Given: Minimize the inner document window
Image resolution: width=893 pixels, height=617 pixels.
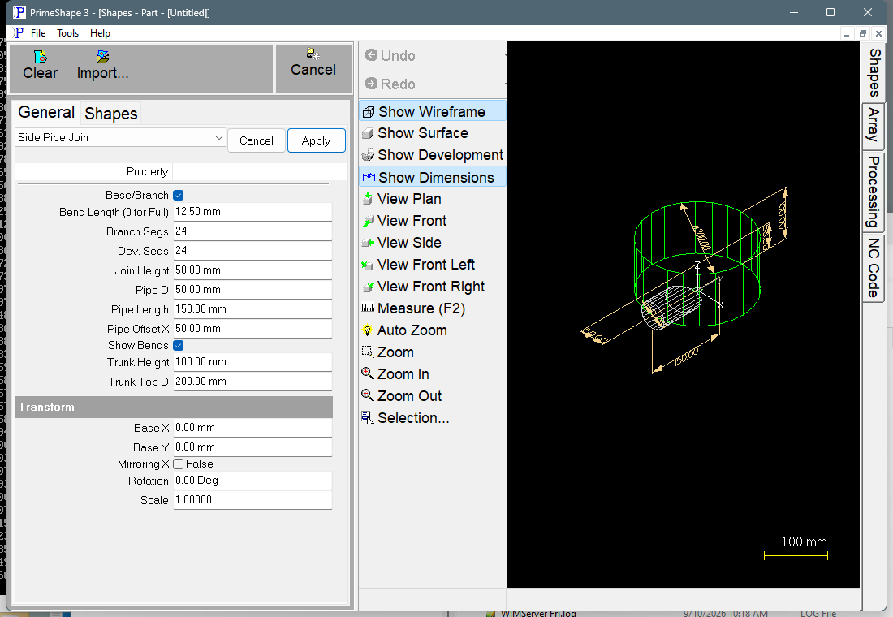Looking at the screenshot, I should pyautogui.click(x=847, y=33).
